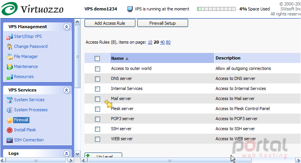The image size is (301, 163).
Task: Open System Processes
Action: click(x=31, y=110)
